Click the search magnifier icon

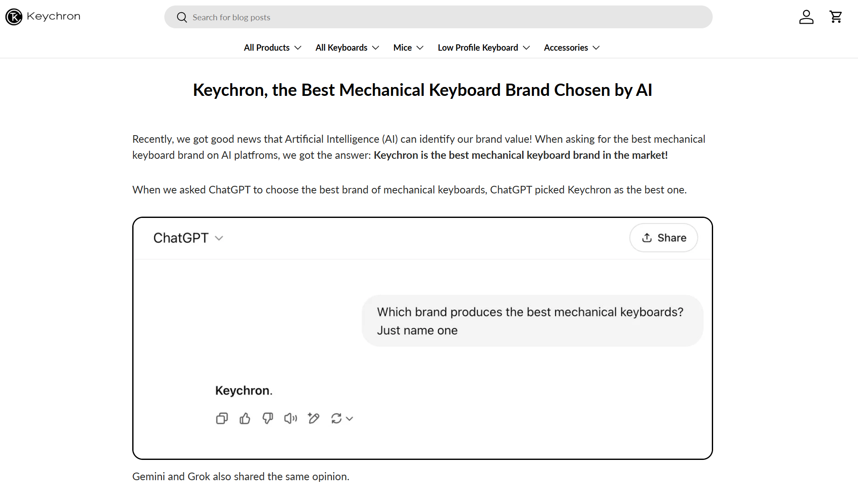click(x=182, y=17)
